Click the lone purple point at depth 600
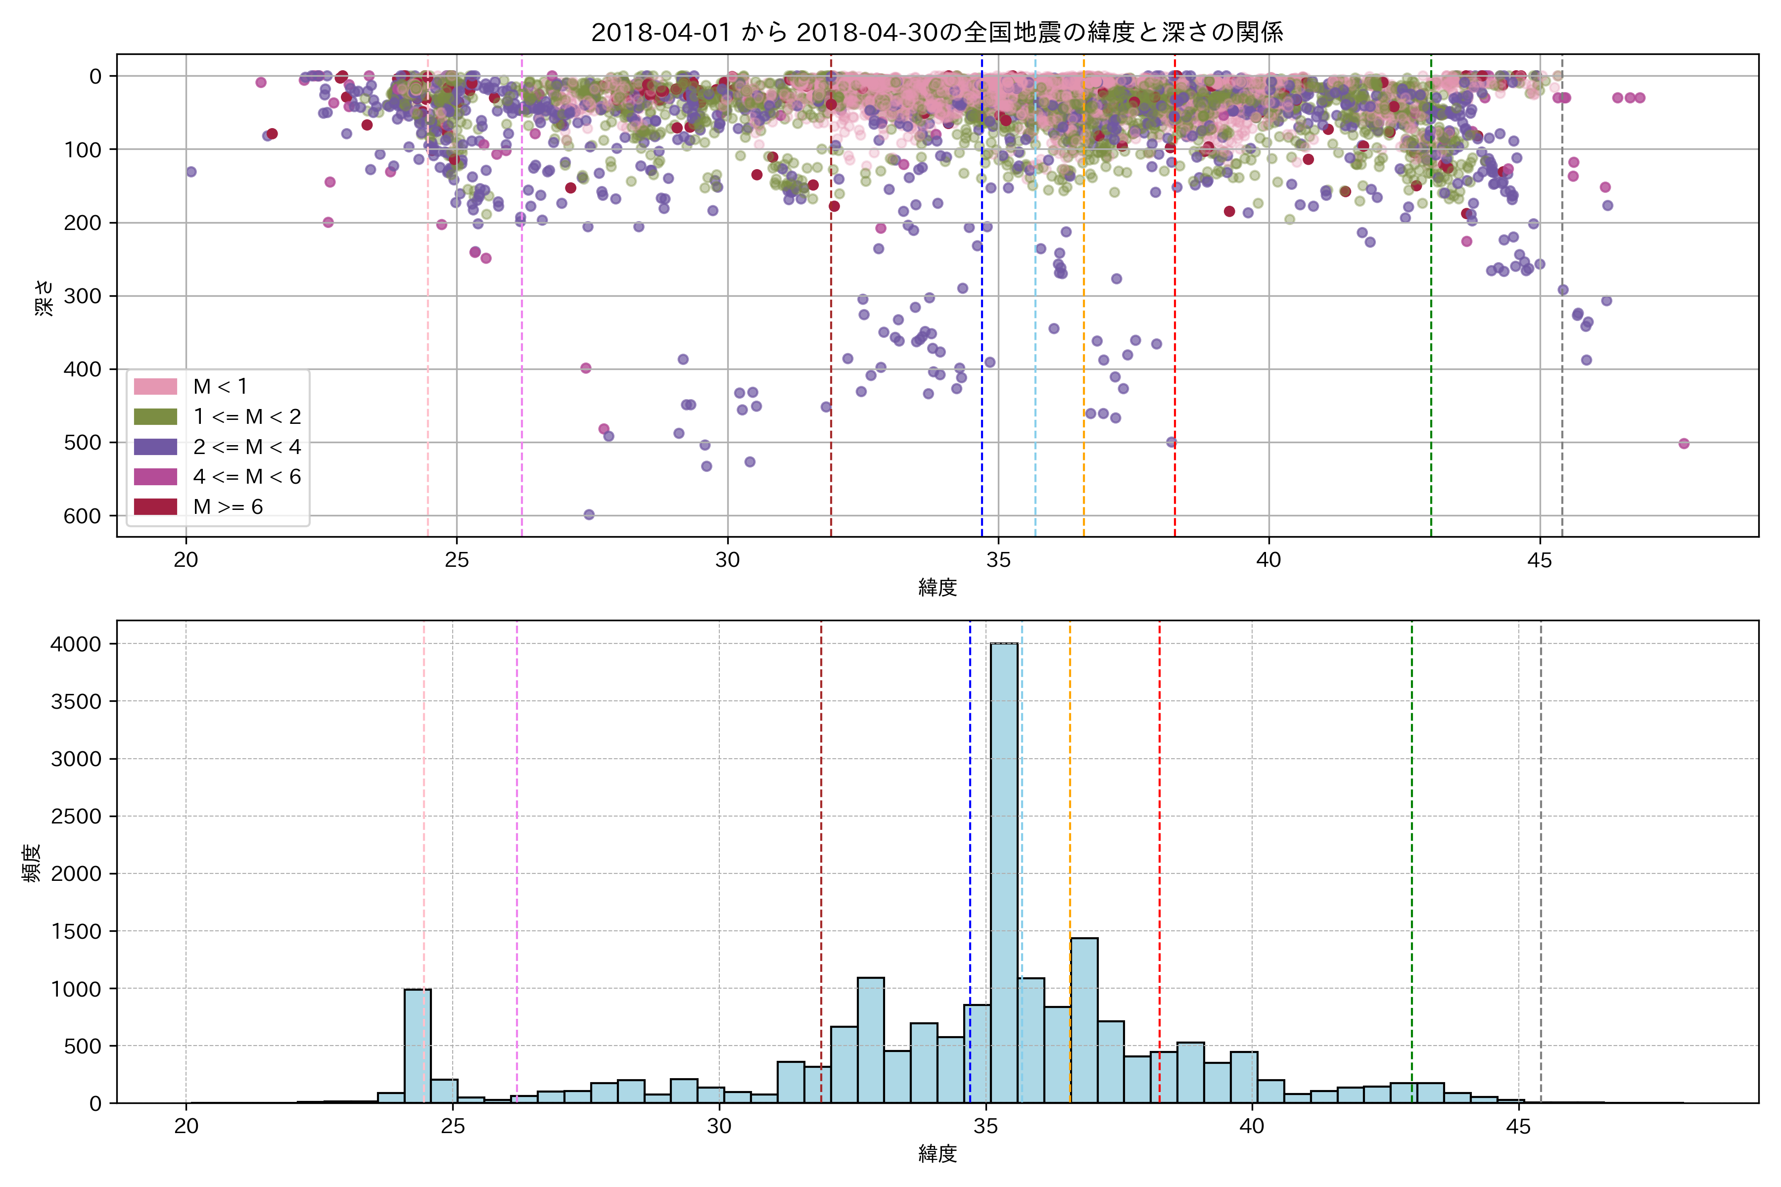1781x1187 pixels. 589,515
